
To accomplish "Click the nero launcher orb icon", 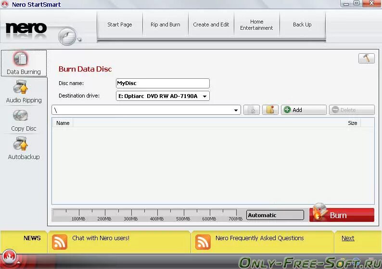I will click(x=67, y=37).
